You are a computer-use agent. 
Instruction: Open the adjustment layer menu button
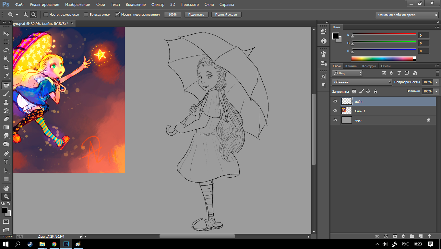[403, 236]
